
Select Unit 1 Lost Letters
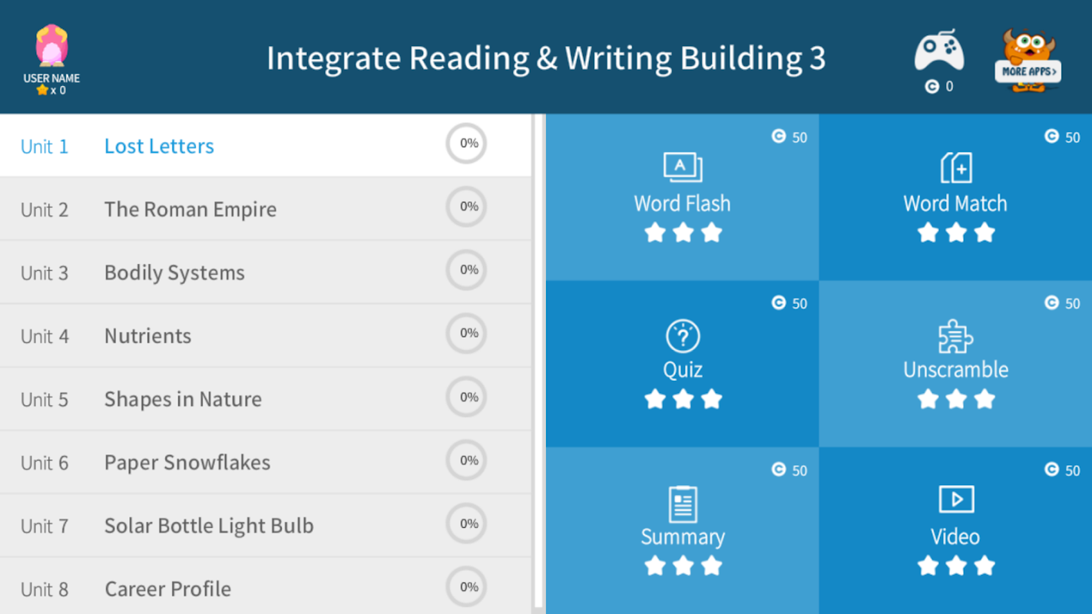coord(159,146)
